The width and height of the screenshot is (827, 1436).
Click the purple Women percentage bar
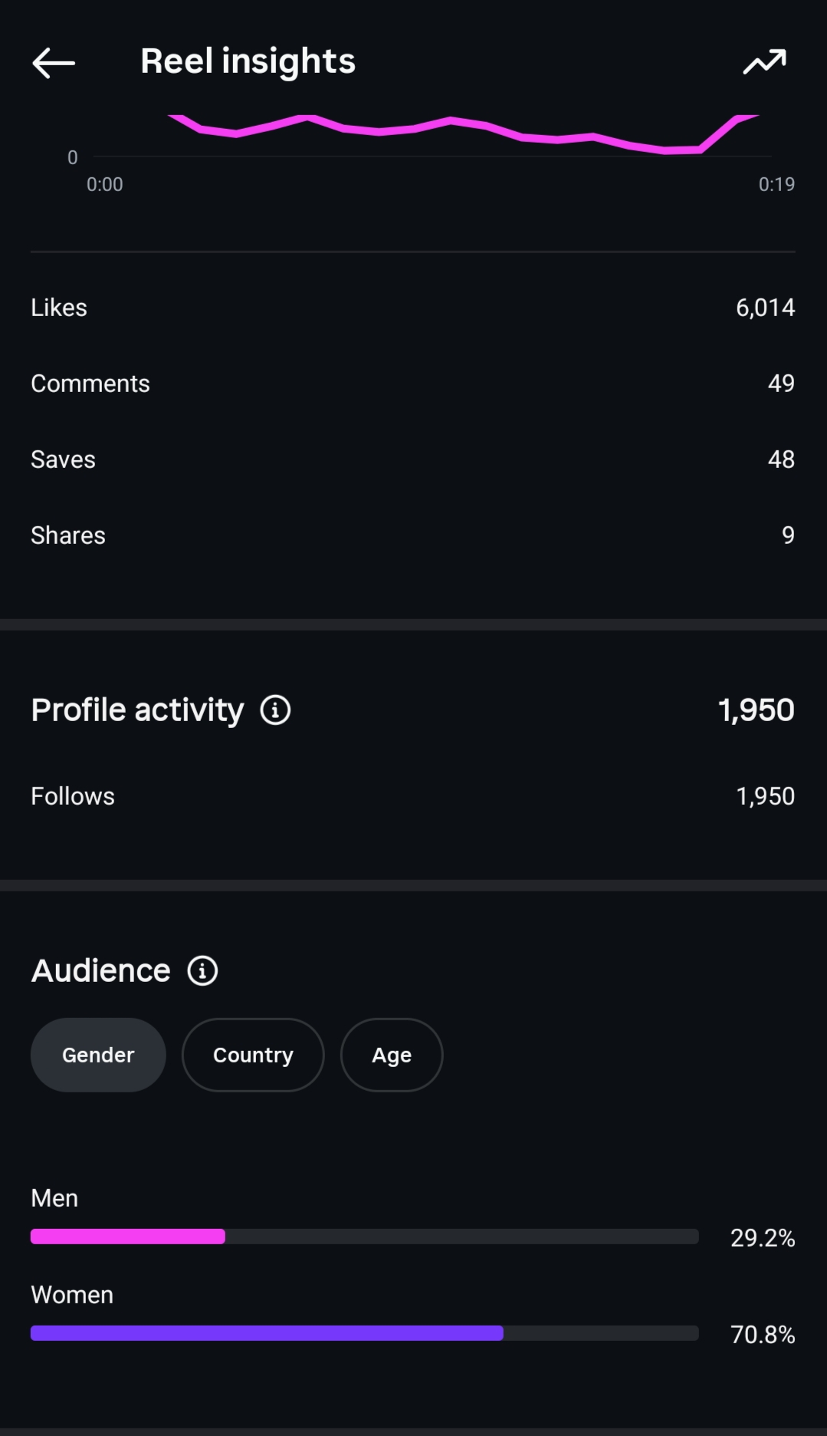click(267, 1333)
